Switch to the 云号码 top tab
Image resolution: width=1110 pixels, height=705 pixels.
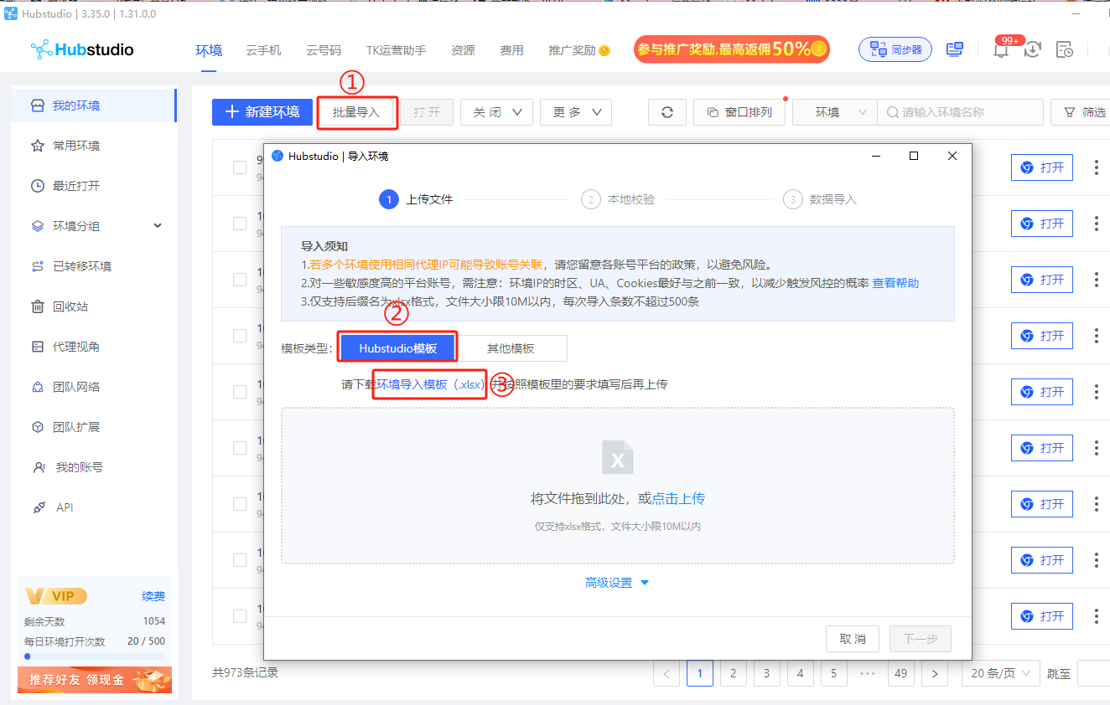click(324, 50)
